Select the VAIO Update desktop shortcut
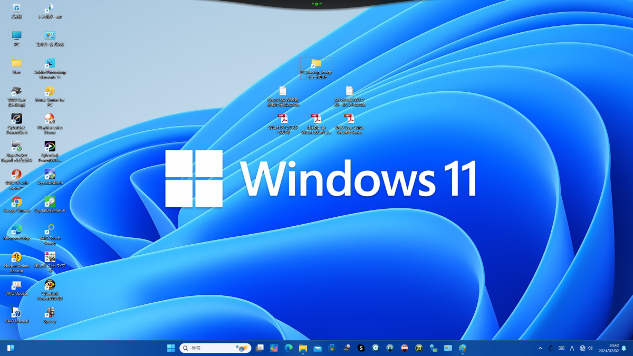633x356 pixels. pyautogui.click(x=16, y=287)
